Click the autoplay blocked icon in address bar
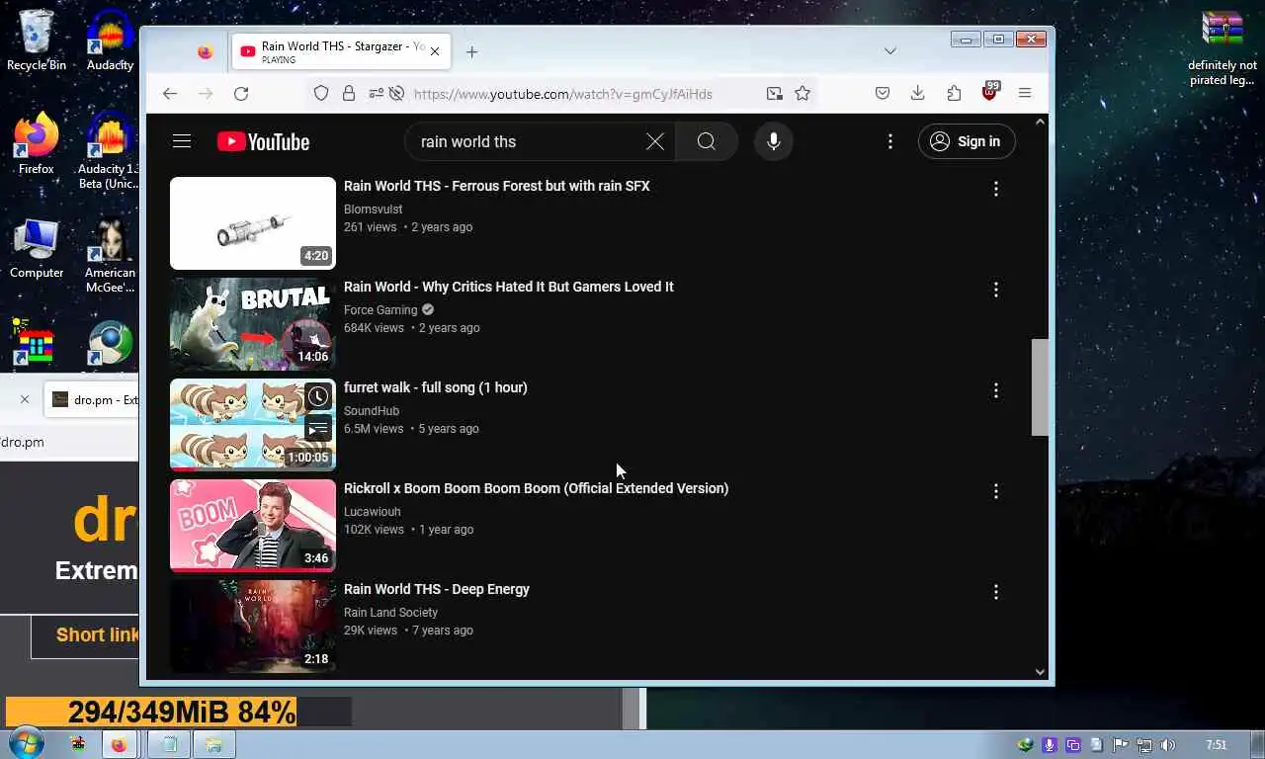The image size is (1265, 759). (396, 93)
